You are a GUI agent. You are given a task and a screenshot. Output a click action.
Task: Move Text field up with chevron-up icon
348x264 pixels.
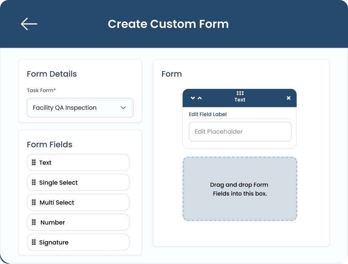point(200,98)
